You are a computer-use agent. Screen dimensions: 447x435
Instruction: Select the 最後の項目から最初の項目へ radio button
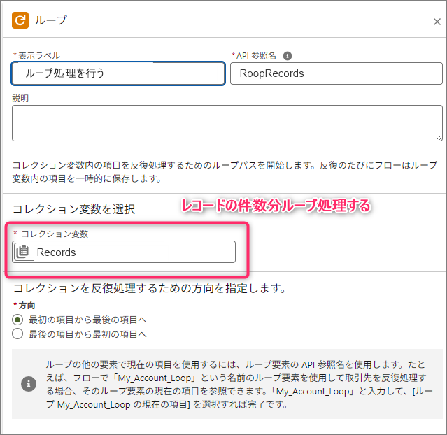point(18,334)
